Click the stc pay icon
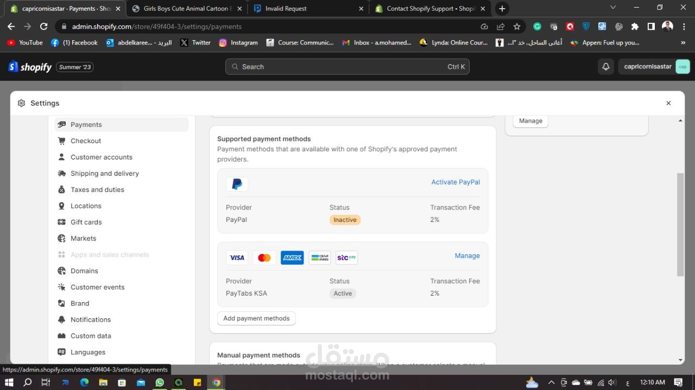Image resolution: width=695 pixels, height=390 pixels. 347,258
